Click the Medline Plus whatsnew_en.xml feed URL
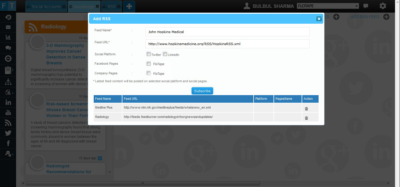 [x=167, y=108]
